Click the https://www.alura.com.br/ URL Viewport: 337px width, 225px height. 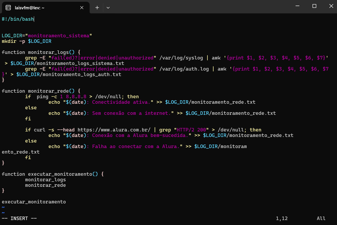tap(114, 130)
